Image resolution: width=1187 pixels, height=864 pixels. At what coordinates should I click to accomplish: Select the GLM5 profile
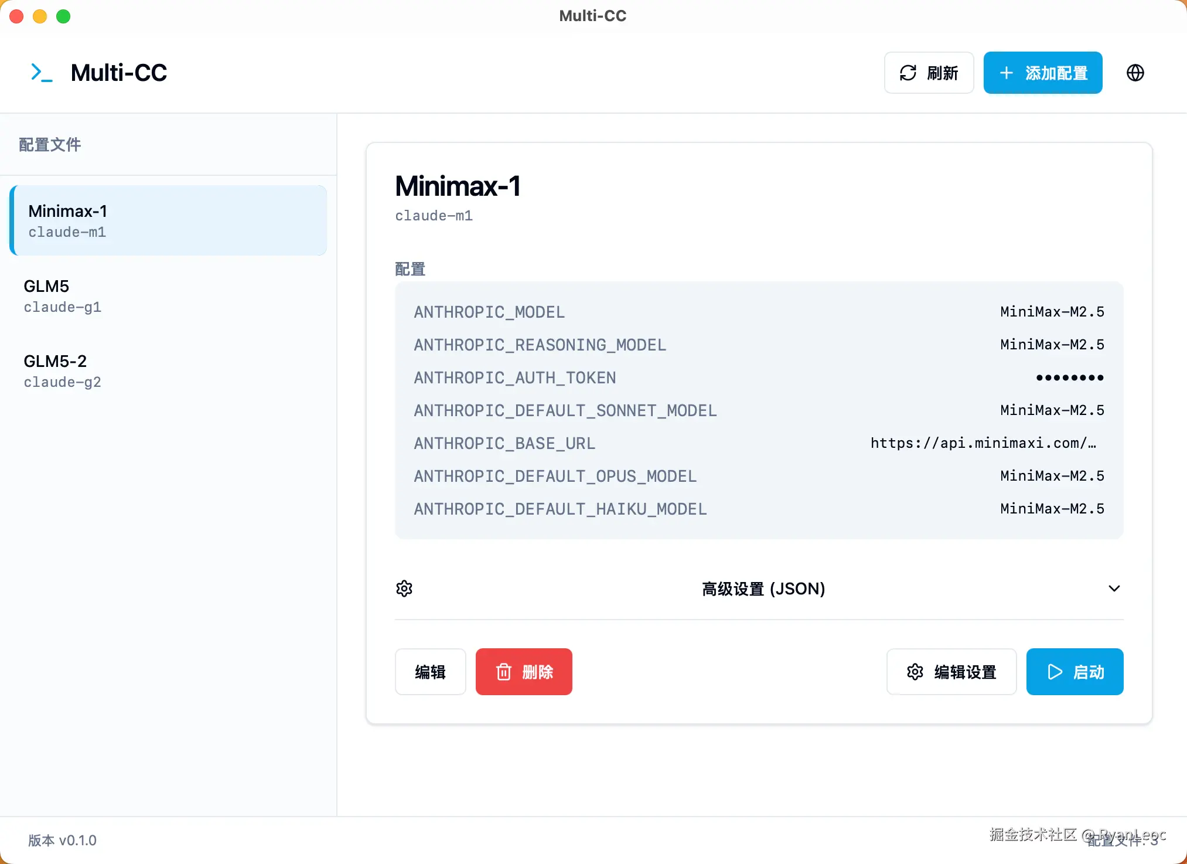coord(168,295)
